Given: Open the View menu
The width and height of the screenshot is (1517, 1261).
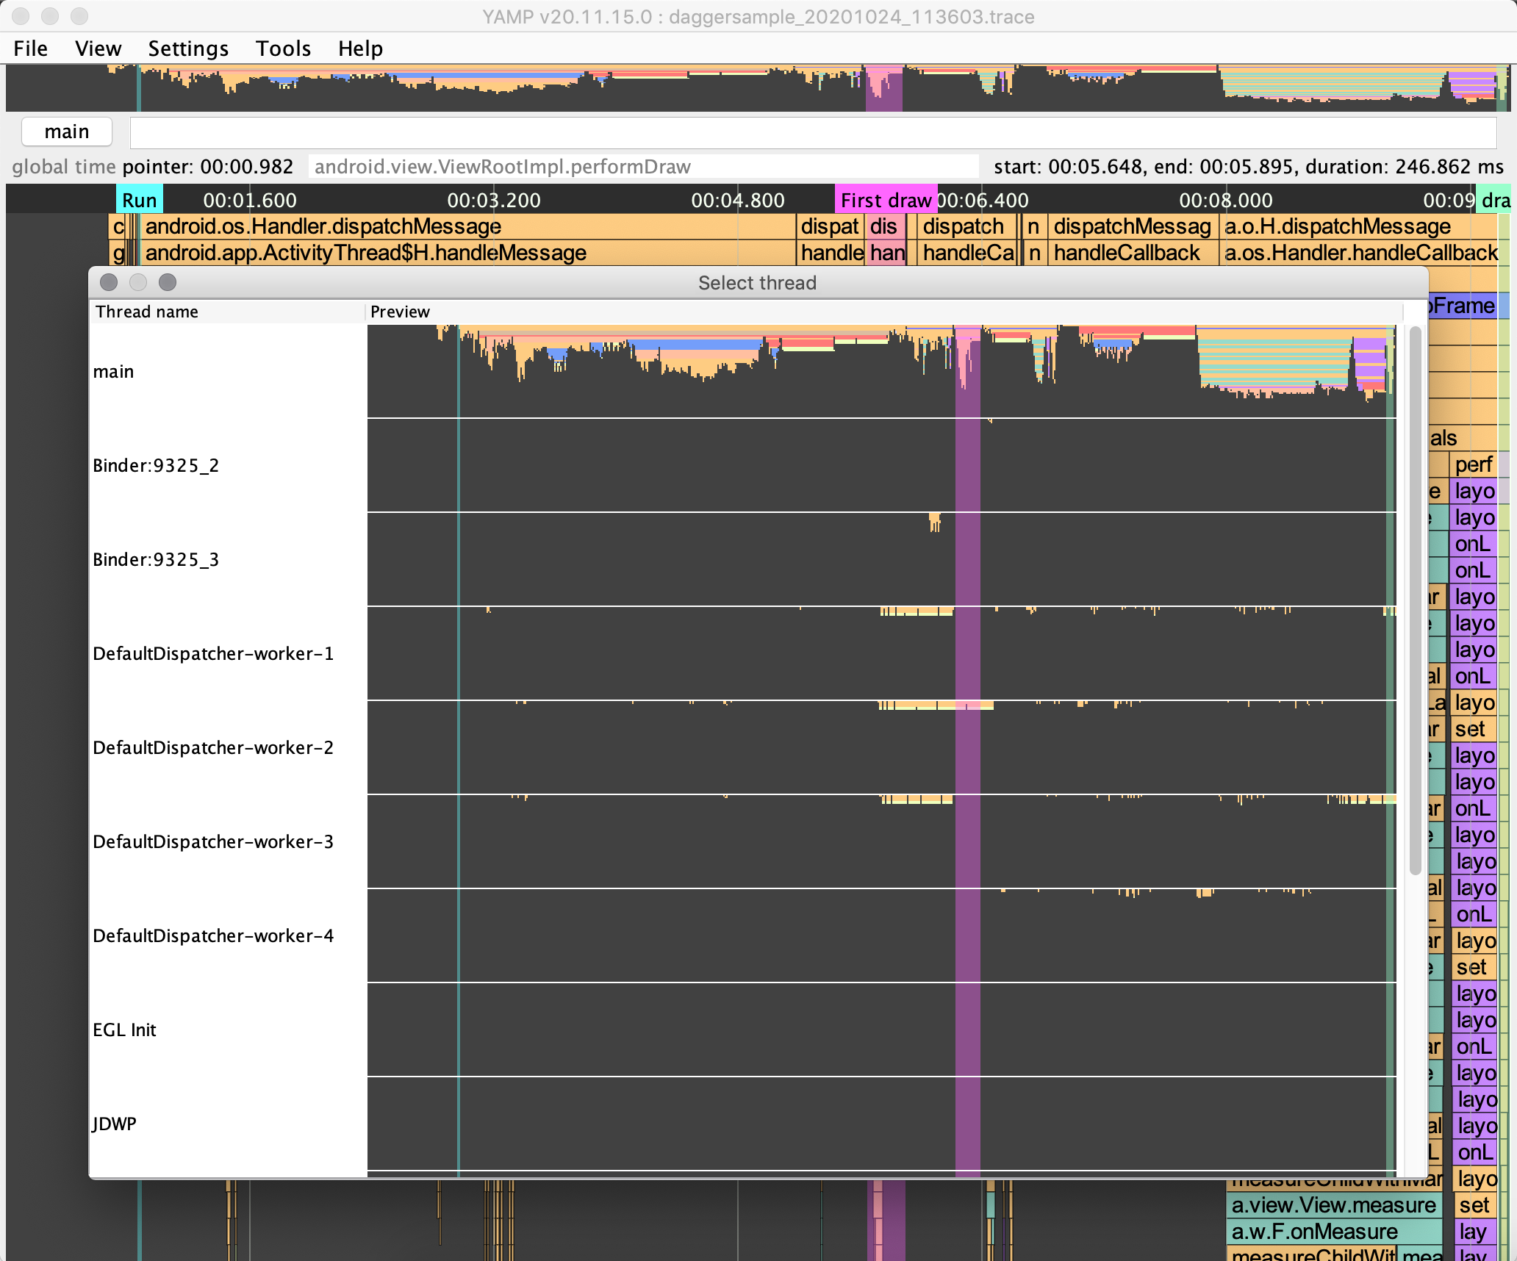Looking at the screenshot, I should (98, 48).
